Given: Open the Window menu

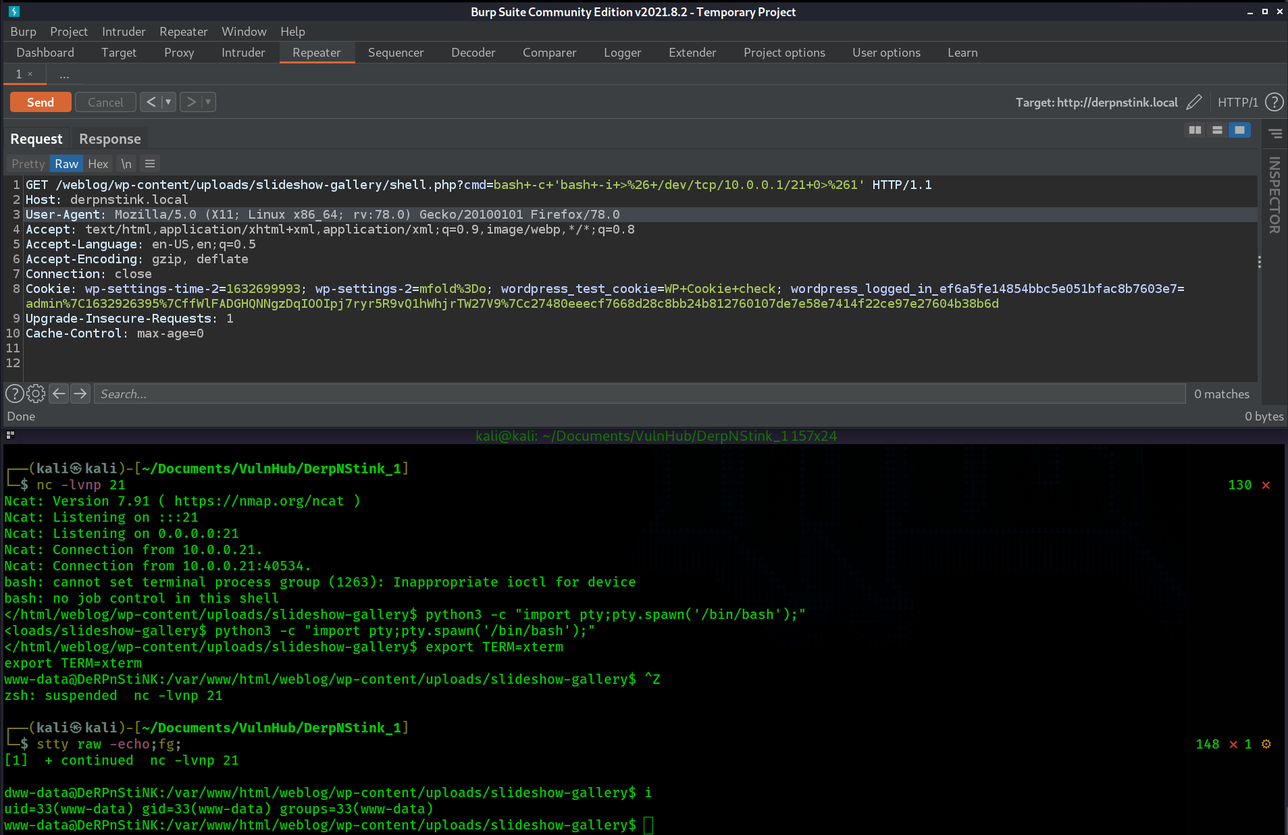Looking at the screenshot, I should (x=244, y=32).
